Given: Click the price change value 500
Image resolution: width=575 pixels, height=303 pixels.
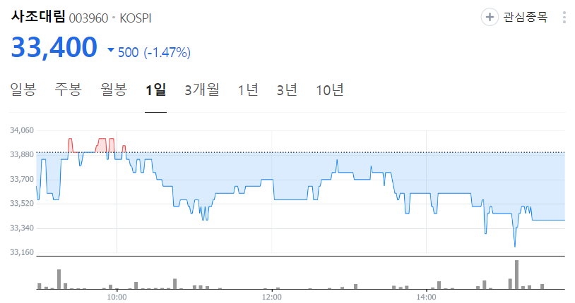Looking at the screenshot, I should tap(128, 52).
